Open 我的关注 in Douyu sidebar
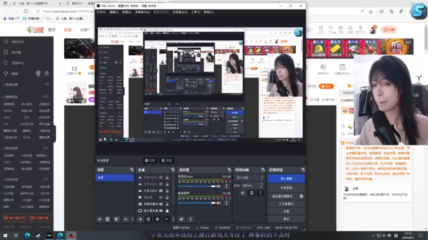This screenshot has height=240, width=428. [x=18, y=42]
